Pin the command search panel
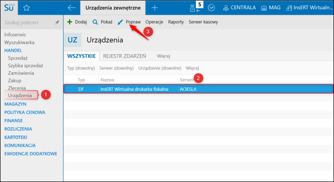Viewport: 334px width, 182px height. pos(57,22)
